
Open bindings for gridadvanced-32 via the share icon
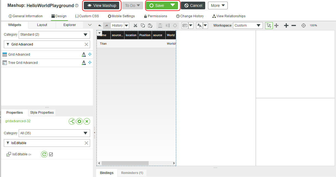(x=72, y=121)
